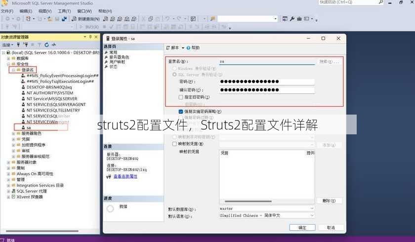
Task: Select Windows 身份验证 radio button
Action: 174,69
